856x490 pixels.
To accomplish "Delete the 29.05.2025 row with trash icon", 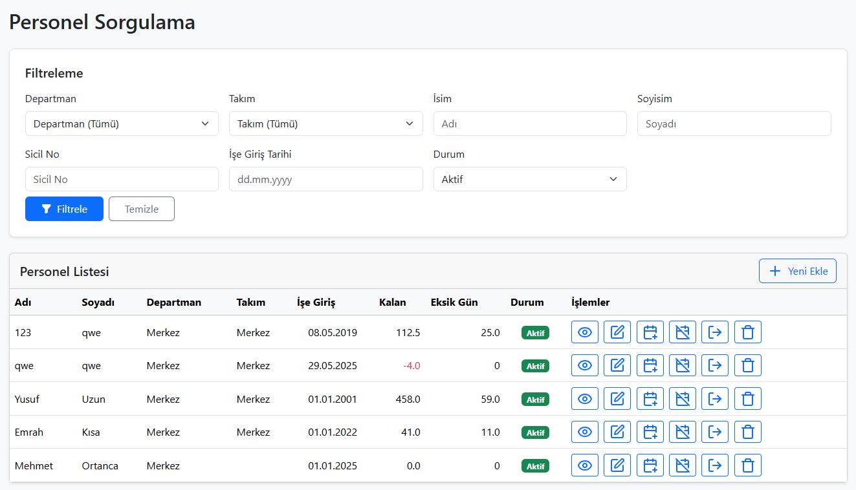I will coord(748,365).
